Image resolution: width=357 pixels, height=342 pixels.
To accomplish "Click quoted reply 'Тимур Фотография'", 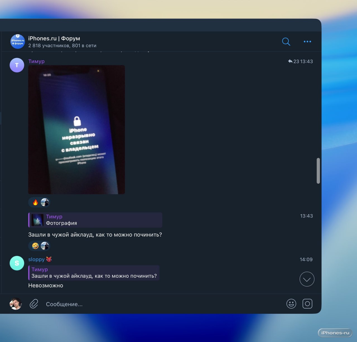I will click(95, 220).
